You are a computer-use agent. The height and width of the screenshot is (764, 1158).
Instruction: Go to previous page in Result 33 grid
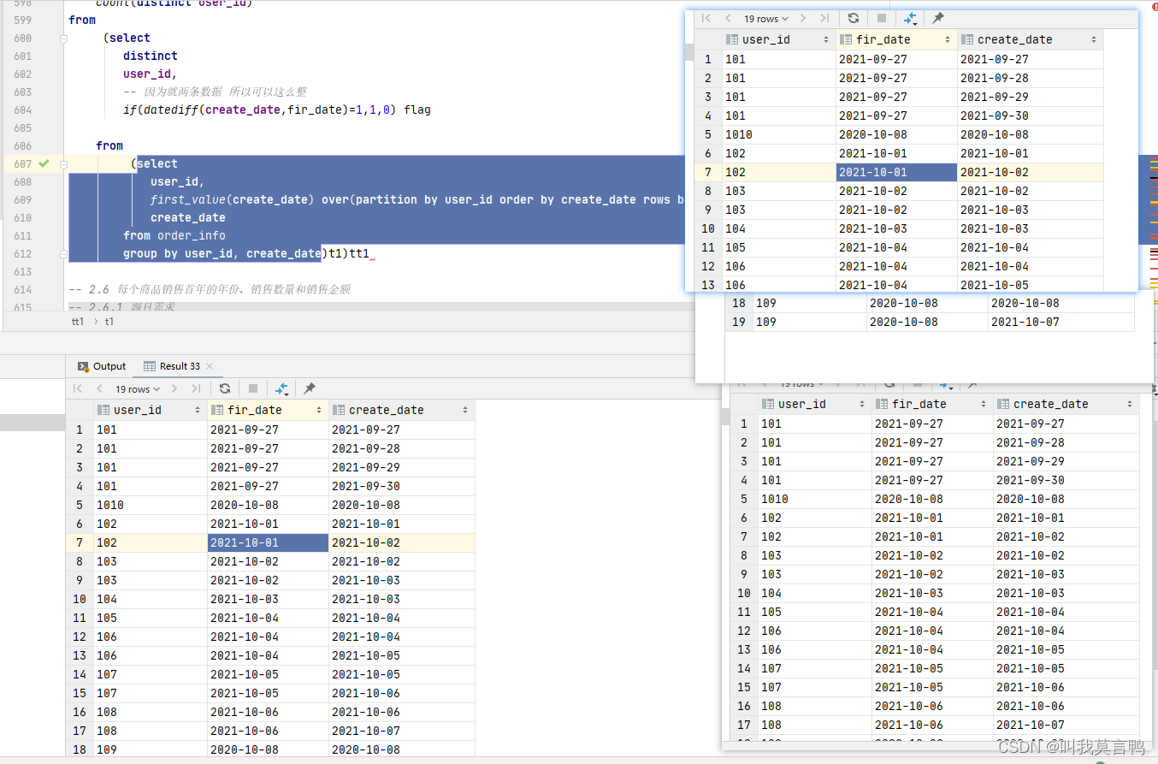(100, 388)
